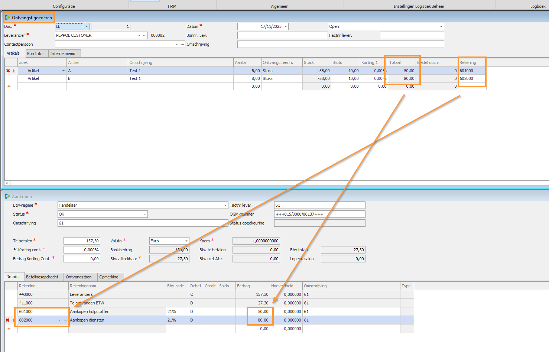Open Leverancier lookup via the ellipsis button
Screen dimensions: 549x352
pyautogui.click(x=145, y=35)
